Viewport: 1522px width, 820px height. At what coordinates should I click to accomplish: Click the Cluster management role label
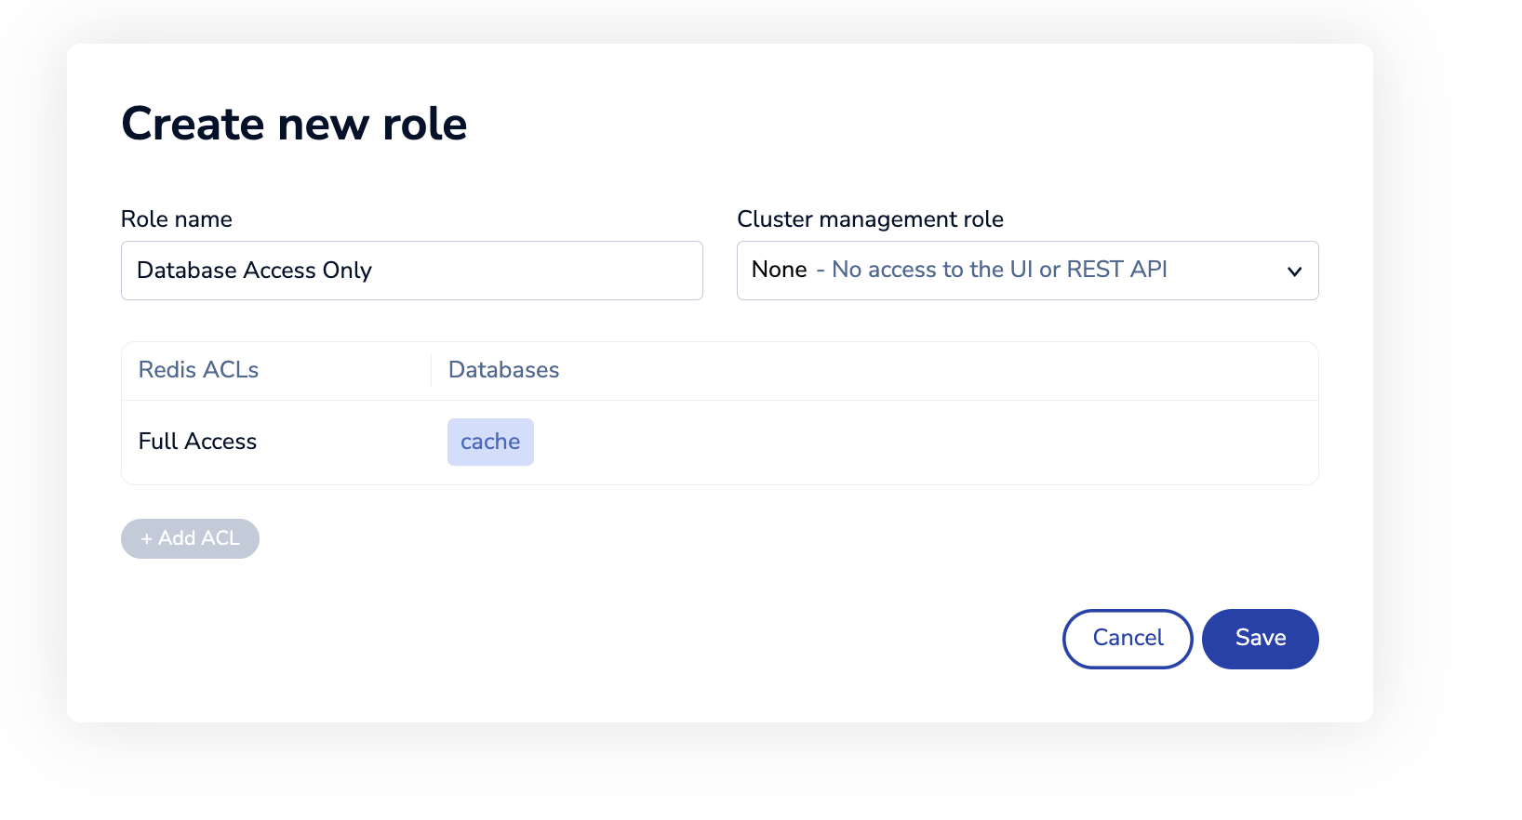(x=870, y=219)
